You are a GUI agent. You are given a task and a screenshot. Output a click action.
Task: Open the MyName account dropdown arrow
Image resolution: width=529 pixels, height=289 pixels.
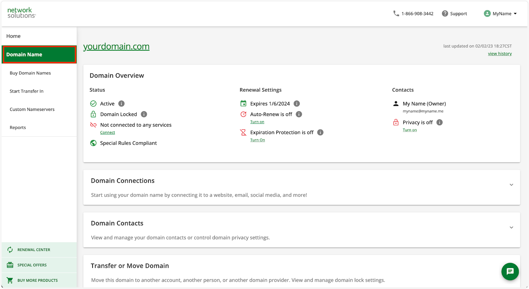(515, 14)
